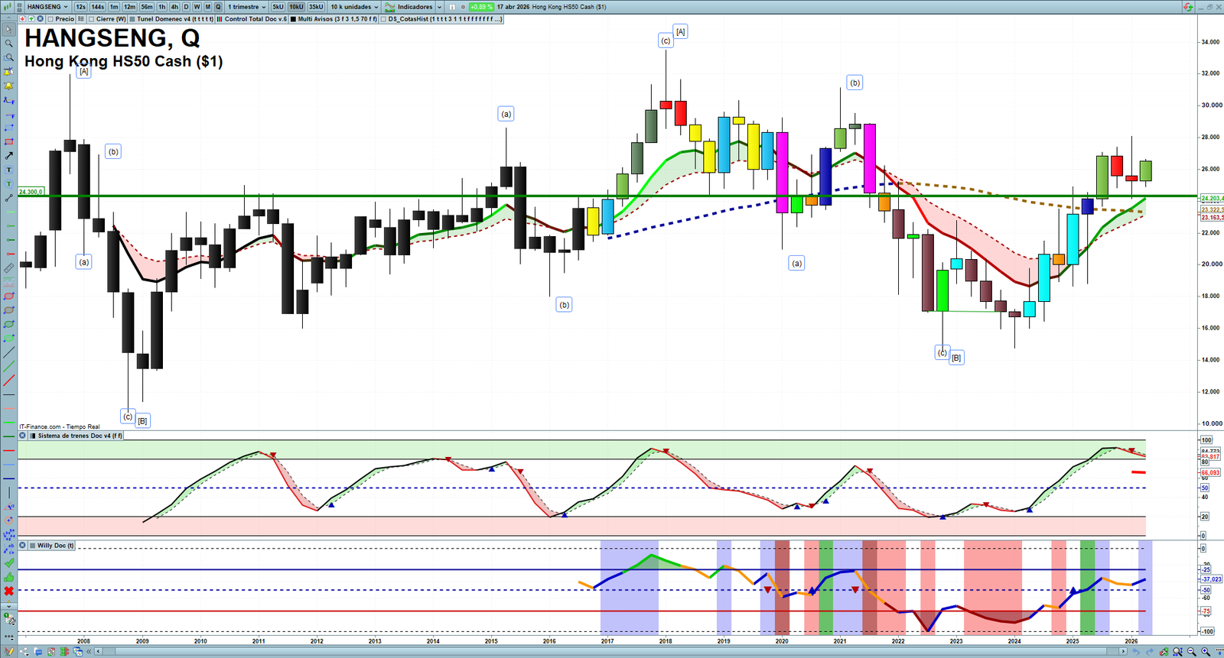
Task: Close the Willy Doc panel
Action: (x=22, y=546)
